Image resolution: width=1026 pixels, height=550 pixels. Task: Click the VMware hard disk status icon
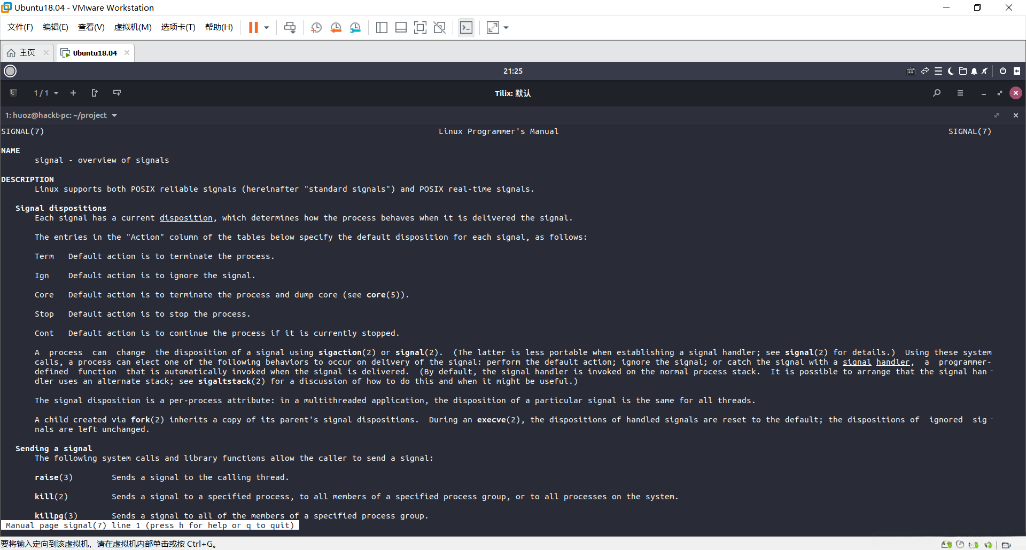(946, 545)
